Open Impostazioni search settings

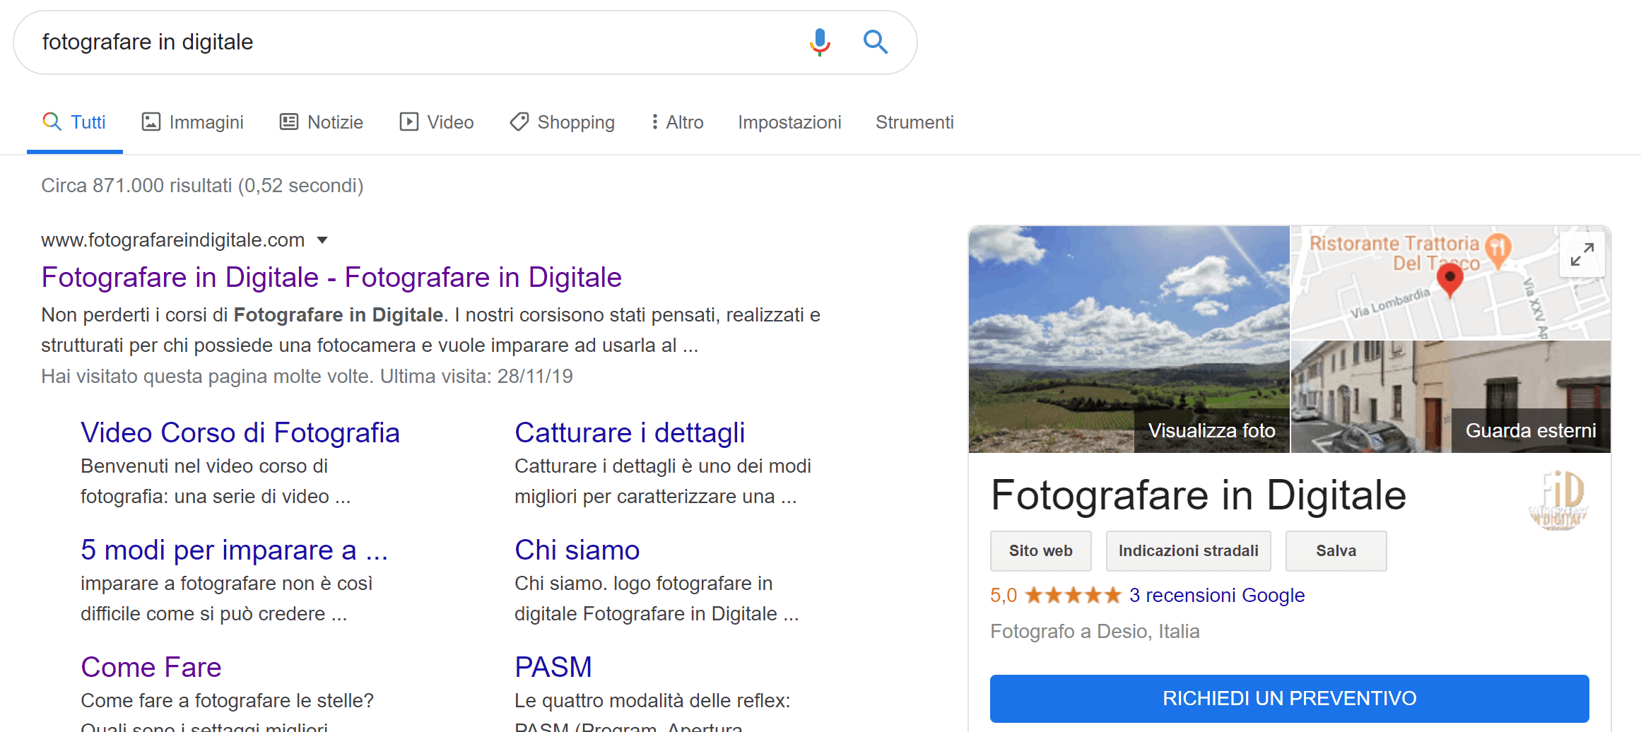[x=789, y=122]
